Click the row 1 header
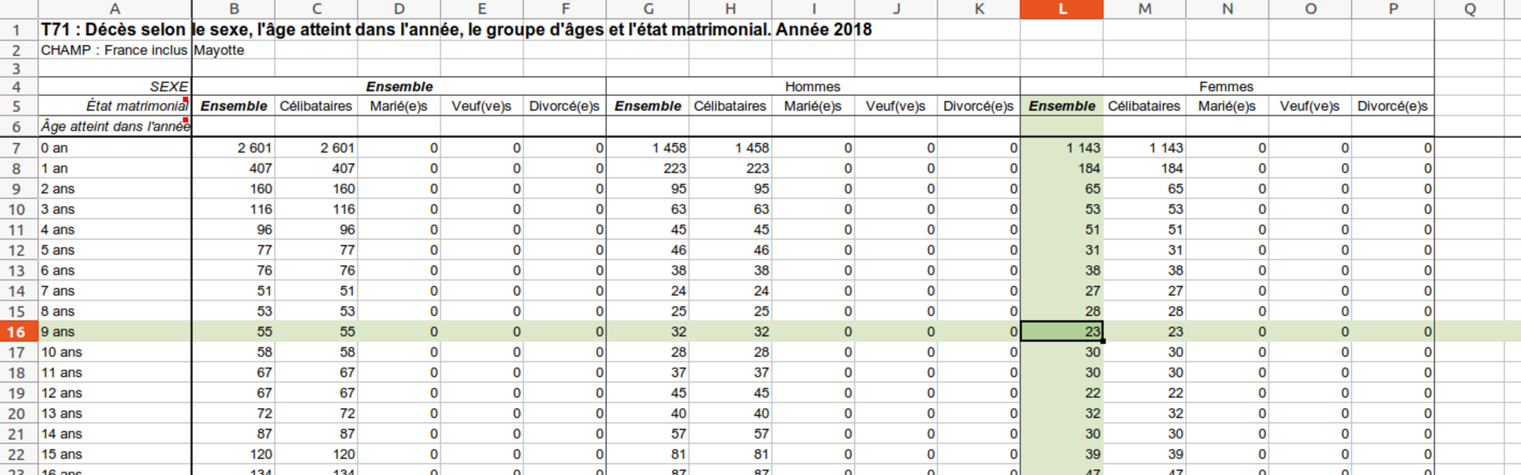This screenshot has width=1521, height=475. pyautogui.click(x=17, y=30)
